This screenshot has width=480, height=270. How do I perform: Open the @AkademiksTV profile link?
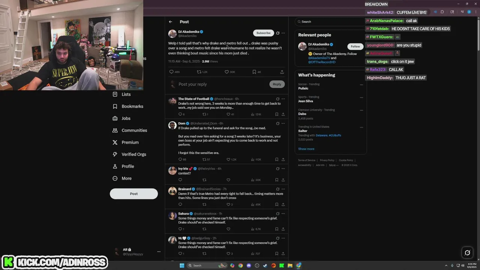(x=319, y=58)
